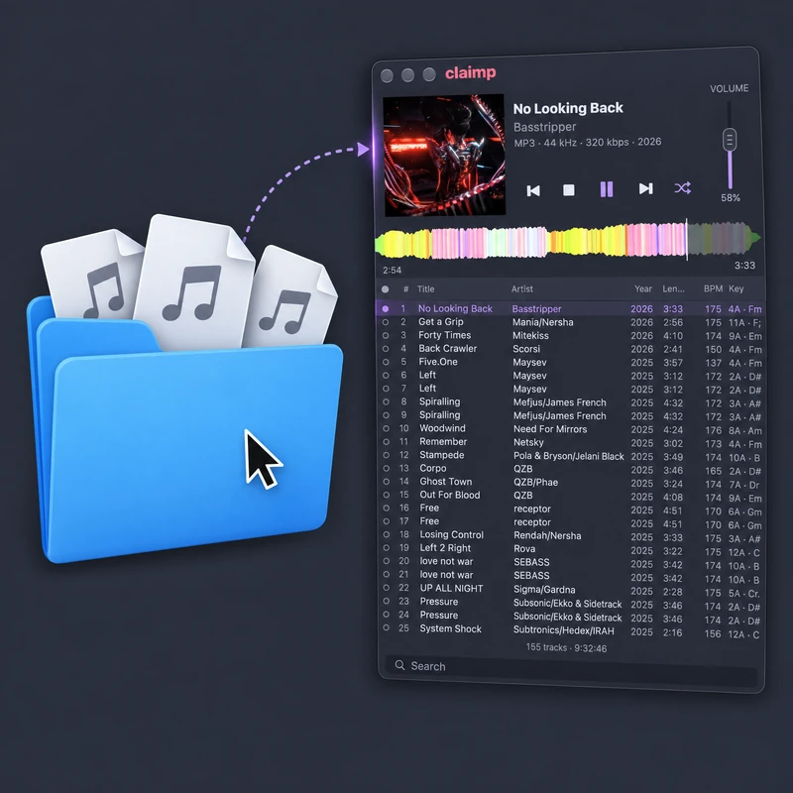The image size is (793, 793).
Task: Select the track title System Shock
Action: coord(450,628)
